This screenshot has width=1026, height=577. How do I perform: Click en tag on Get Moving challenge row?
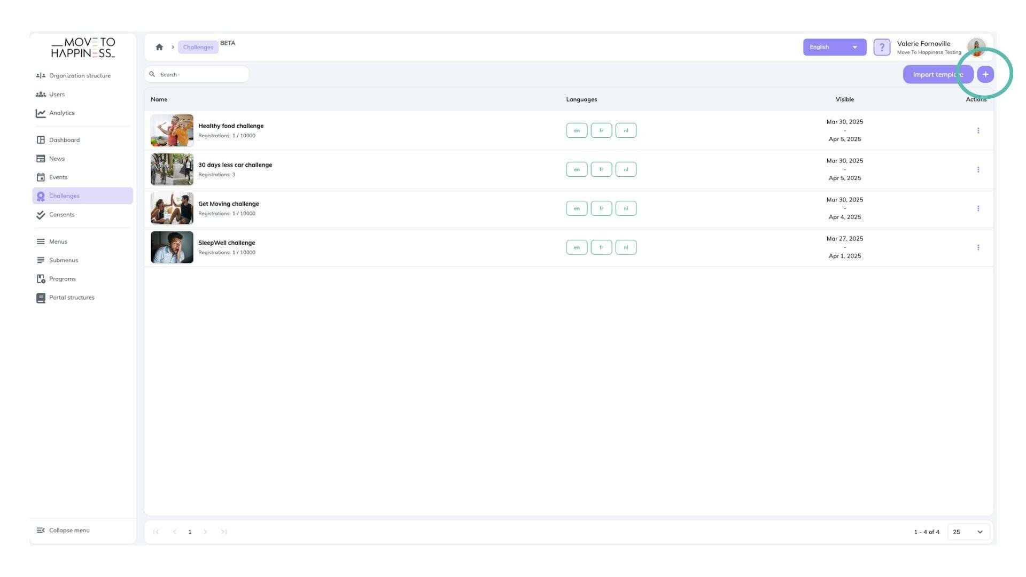pyautogui.click(x=577, y=208)
